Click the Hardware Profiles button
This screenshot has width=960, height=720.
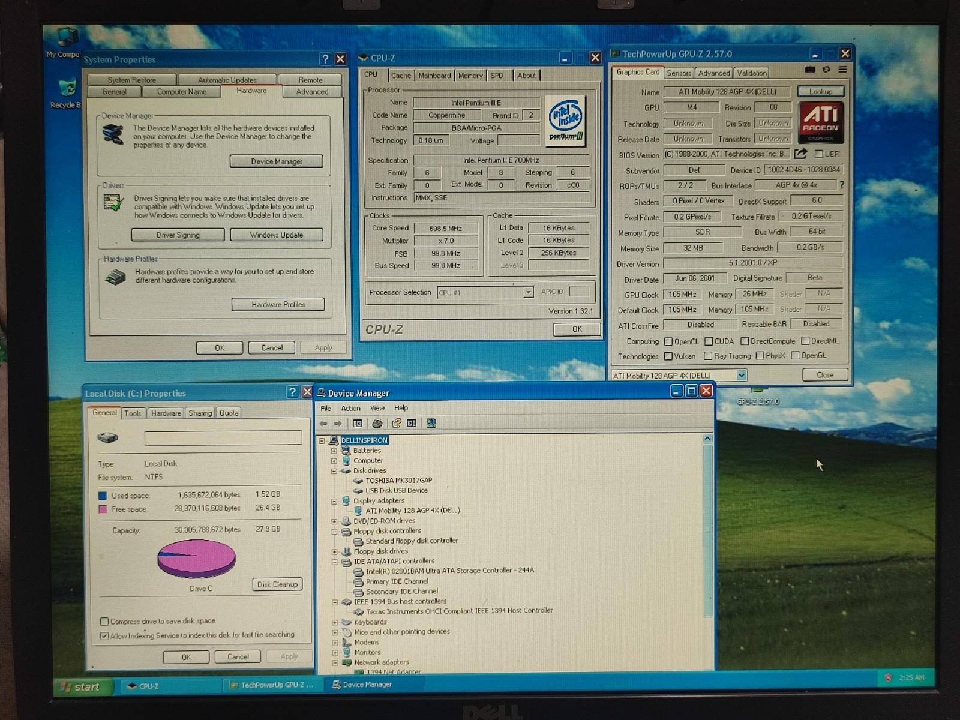(x=278, y=304)
